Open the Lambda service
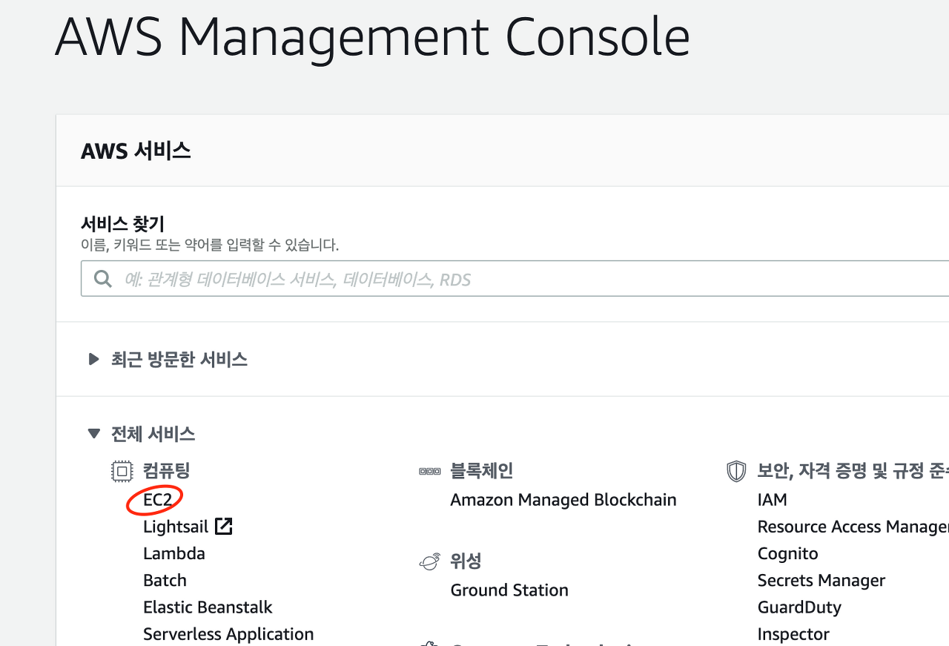The image size is (949, 646). 174,553
